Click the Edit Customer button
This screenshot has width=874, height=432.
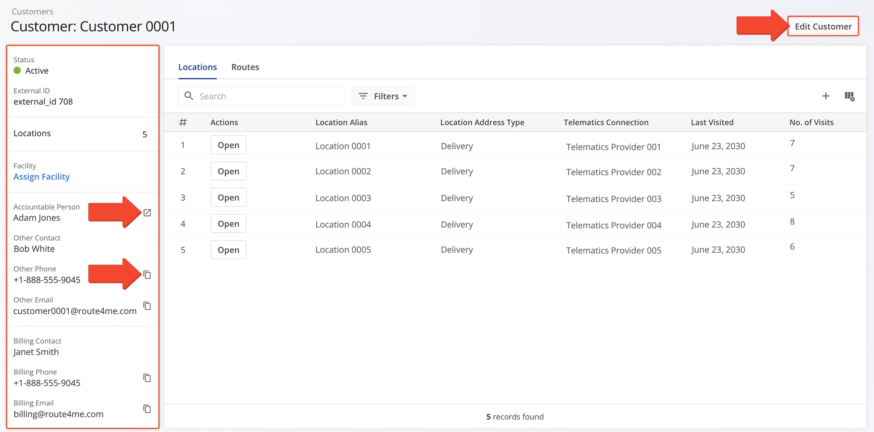point(823,26)
